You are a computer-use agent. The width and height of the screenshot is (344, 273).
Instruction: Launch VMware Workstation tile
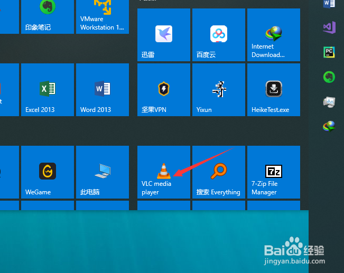click(103, 17)
